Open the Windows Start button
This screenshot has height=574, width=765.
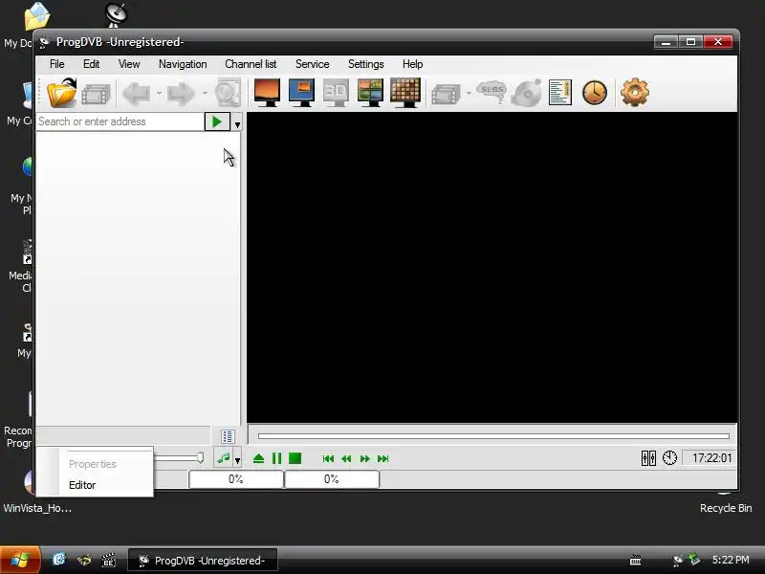[19, 560]
